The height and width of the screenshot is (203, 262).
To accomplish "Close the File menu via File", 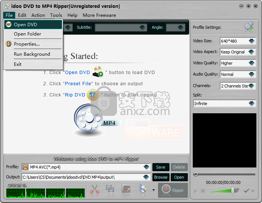I will pos(9,15).
